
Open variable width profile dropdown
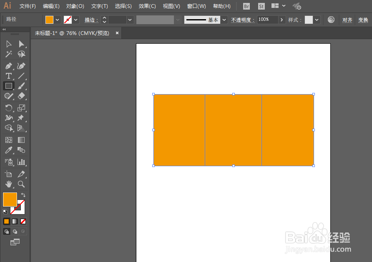point(178,20)
